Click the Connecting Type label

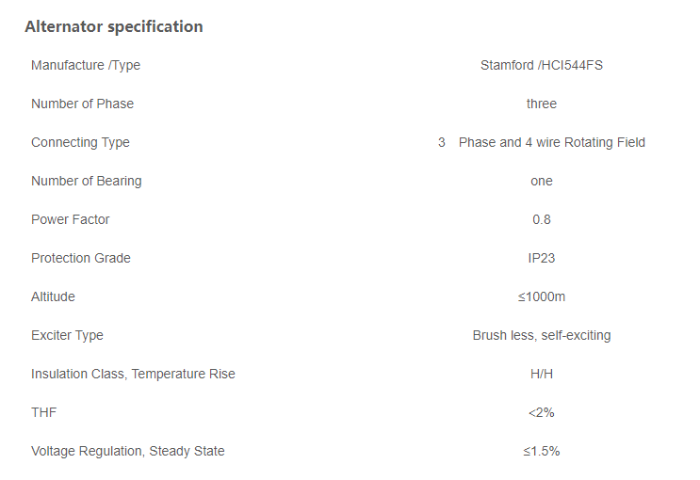click(x=80, y=142)
